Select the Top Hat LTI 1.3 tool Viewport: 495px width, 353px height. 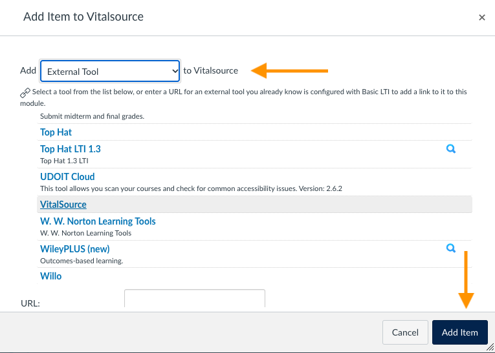[71, 149]
